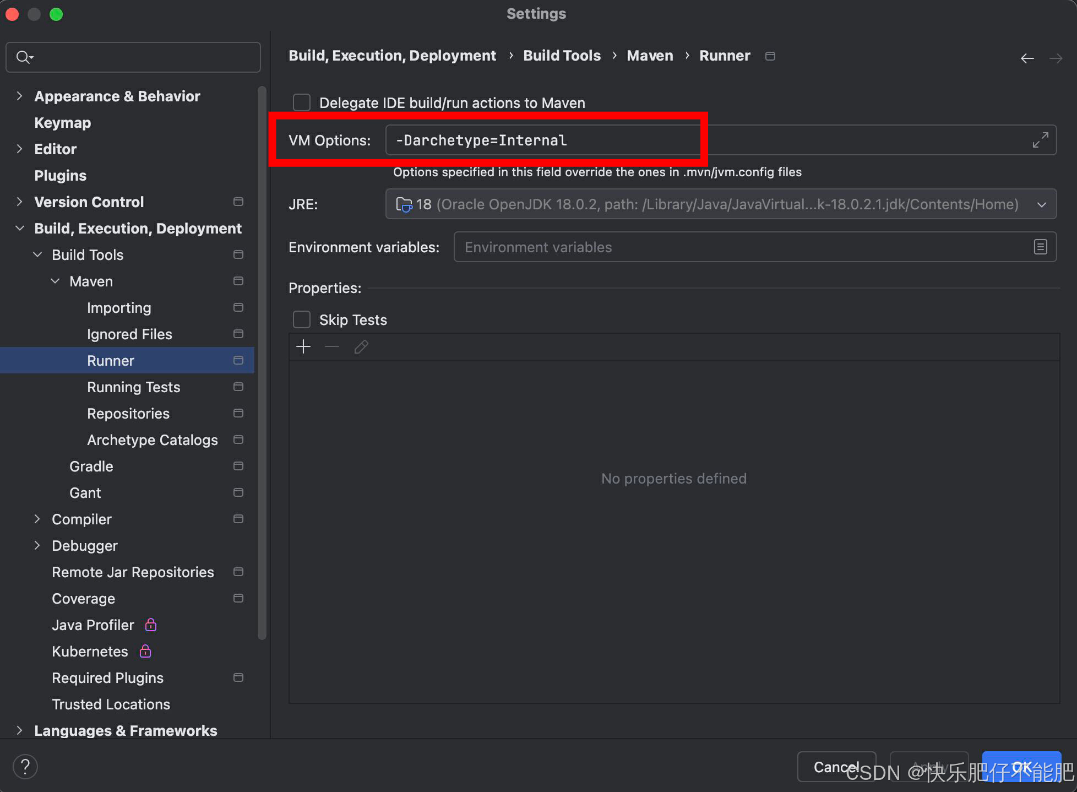1077x792 pixels.
Task: Click the search magnifier icon
Action: tap(24, 57)
